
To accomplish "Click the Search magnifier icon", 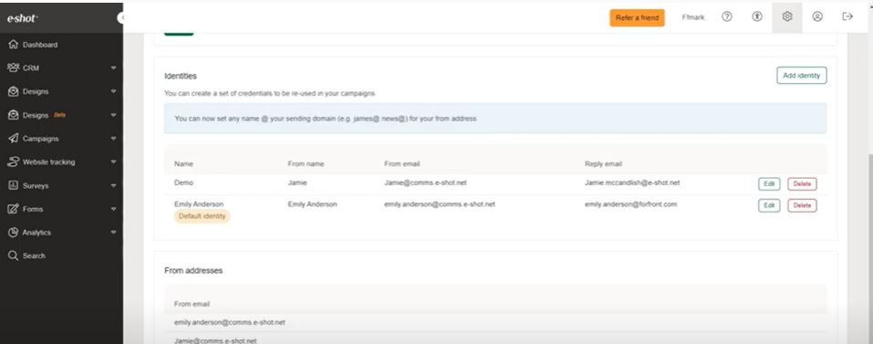I will click(x=14, y=255).
